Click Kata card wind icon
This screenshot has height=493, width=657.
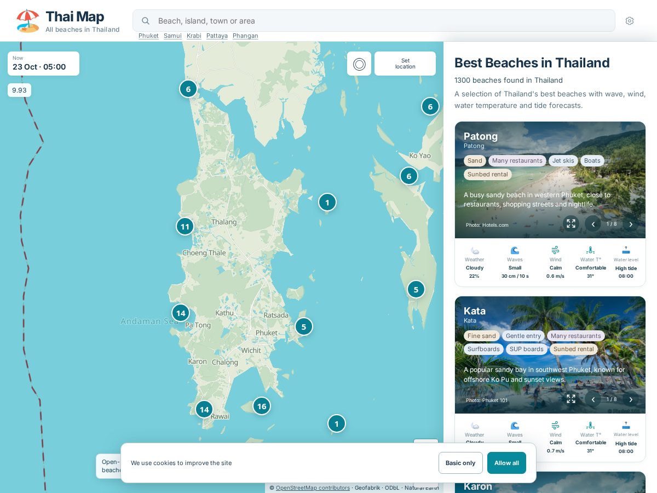point(555,425)
